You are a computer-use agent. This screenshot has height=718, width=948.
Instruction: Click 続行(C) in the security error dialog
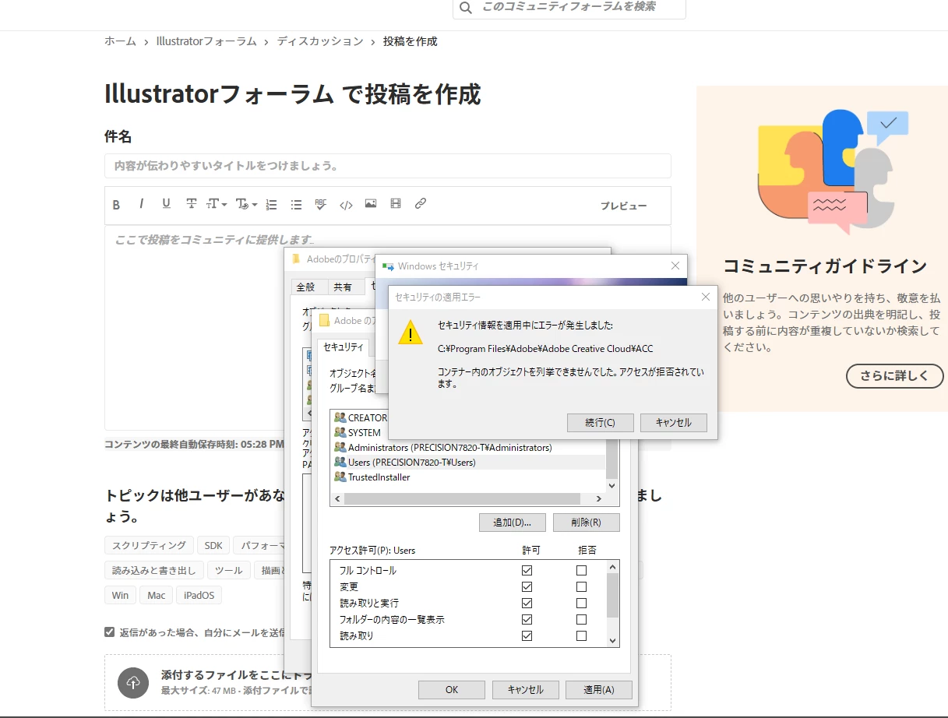click(x=601, y=422)
